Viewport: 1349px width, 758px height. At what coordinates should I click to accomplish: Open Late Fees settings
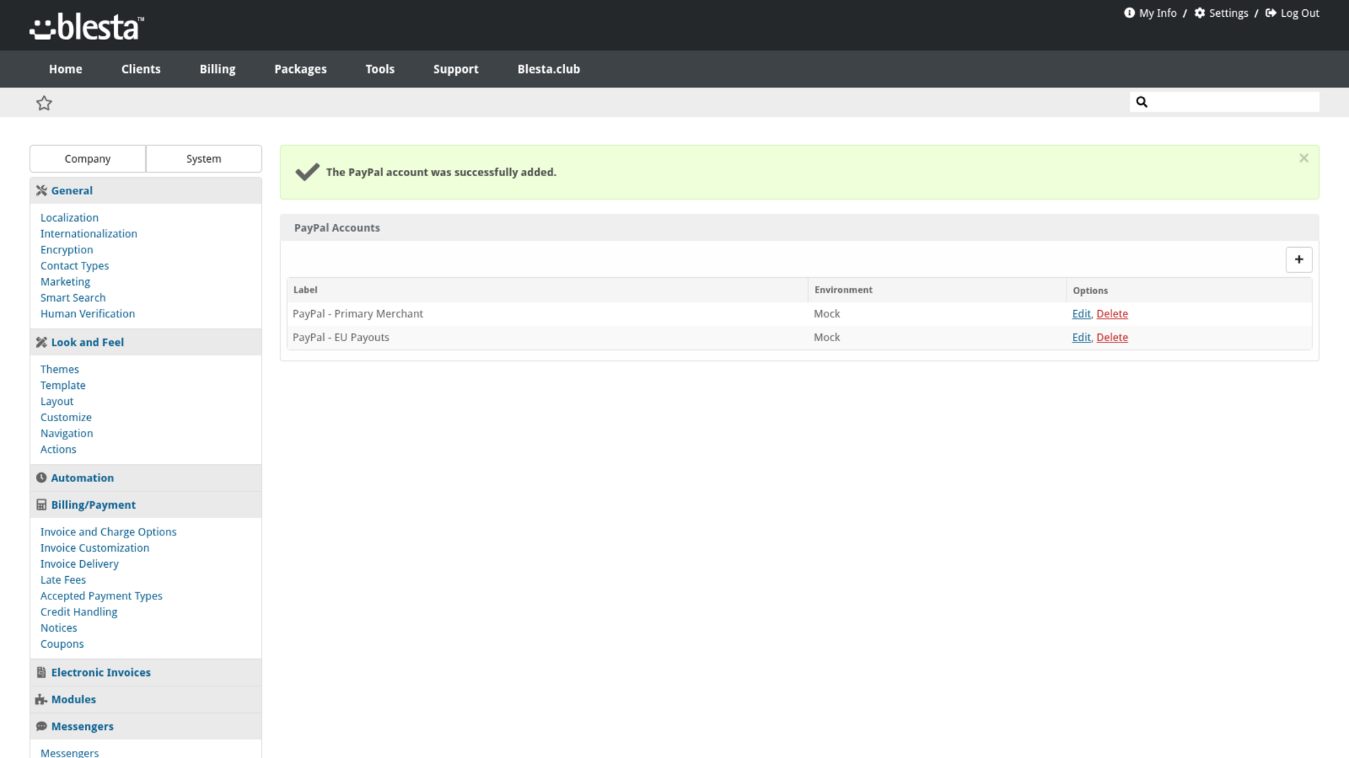(63, 580)
